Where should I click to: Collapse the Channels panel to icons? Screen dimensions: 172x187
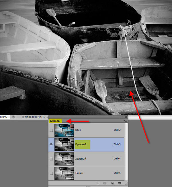point(122,117)
